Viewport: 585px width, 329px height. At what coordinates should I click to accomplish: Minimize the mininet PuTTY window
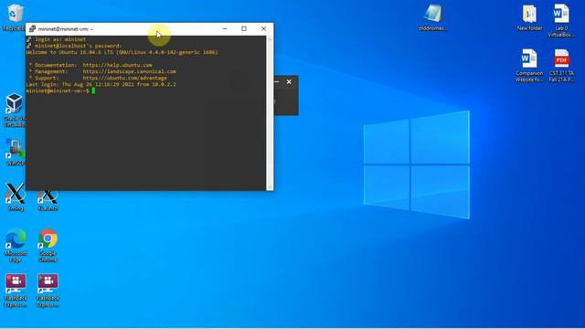coord(225,28)
